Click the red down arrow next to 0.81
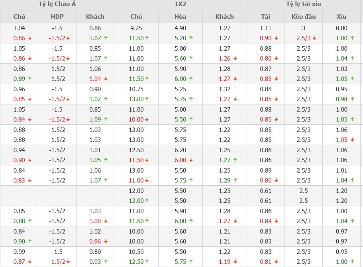The image size is (363, 267). (x=276, y=262)
